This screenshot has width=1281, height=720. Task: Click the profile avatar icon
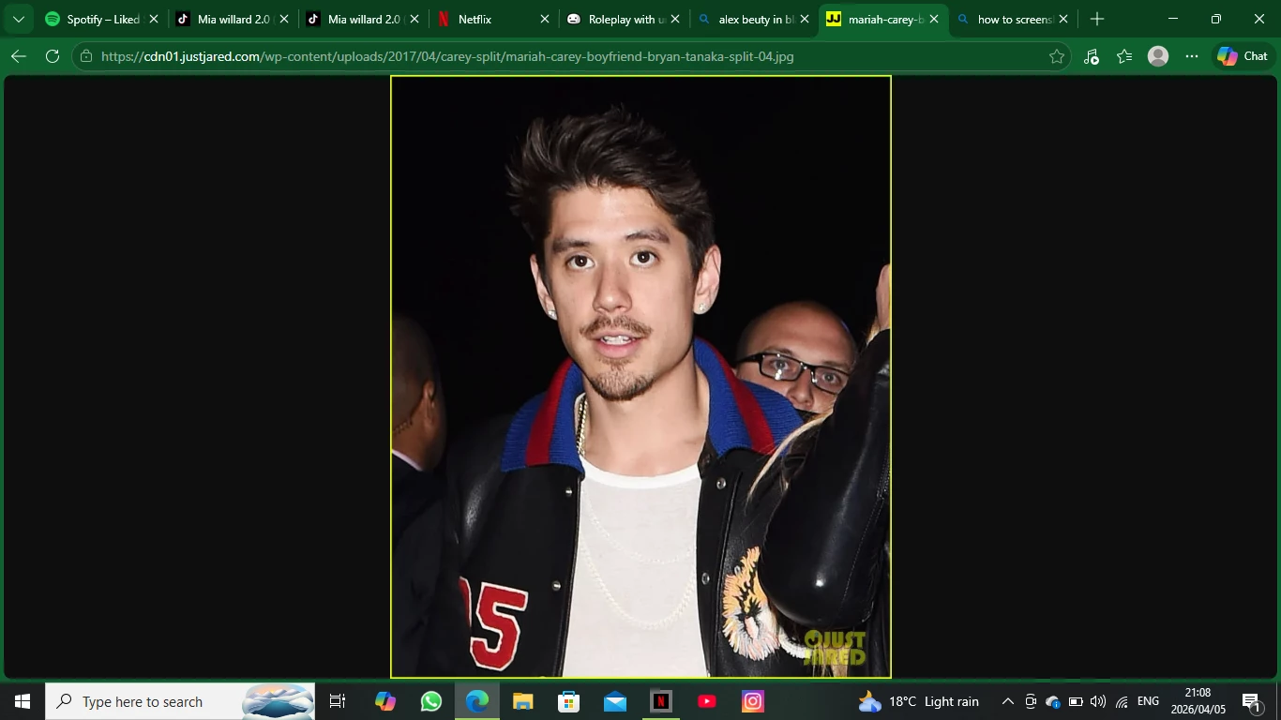point(1158,56)
